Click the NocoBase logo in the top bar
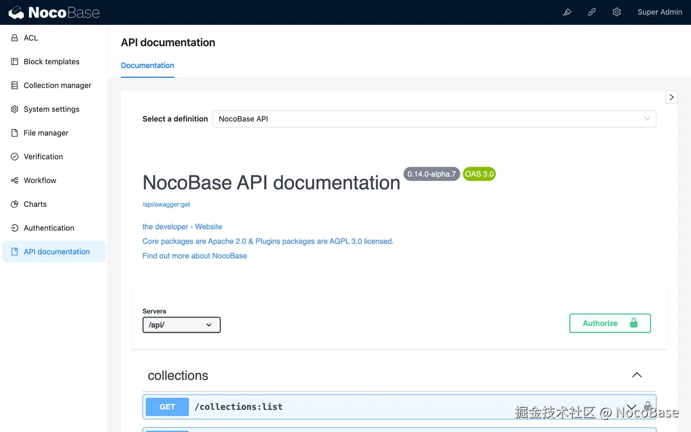The width and height of the screenshot is (691, 432). tap(54, 12)
